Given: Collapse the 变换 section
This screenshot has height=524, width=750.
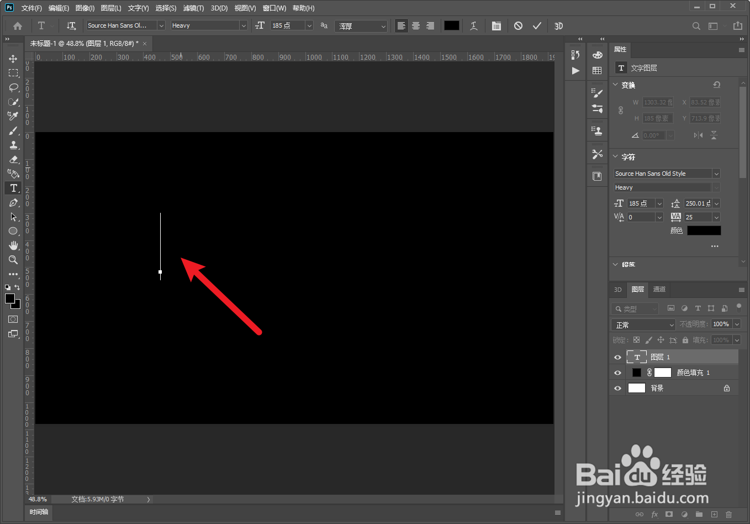Looking at the screenshot, I should point(616,85).
